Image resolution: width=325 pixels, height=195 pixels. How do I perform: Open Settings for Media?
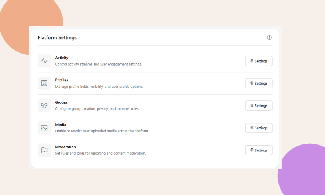tap(259, 128)
